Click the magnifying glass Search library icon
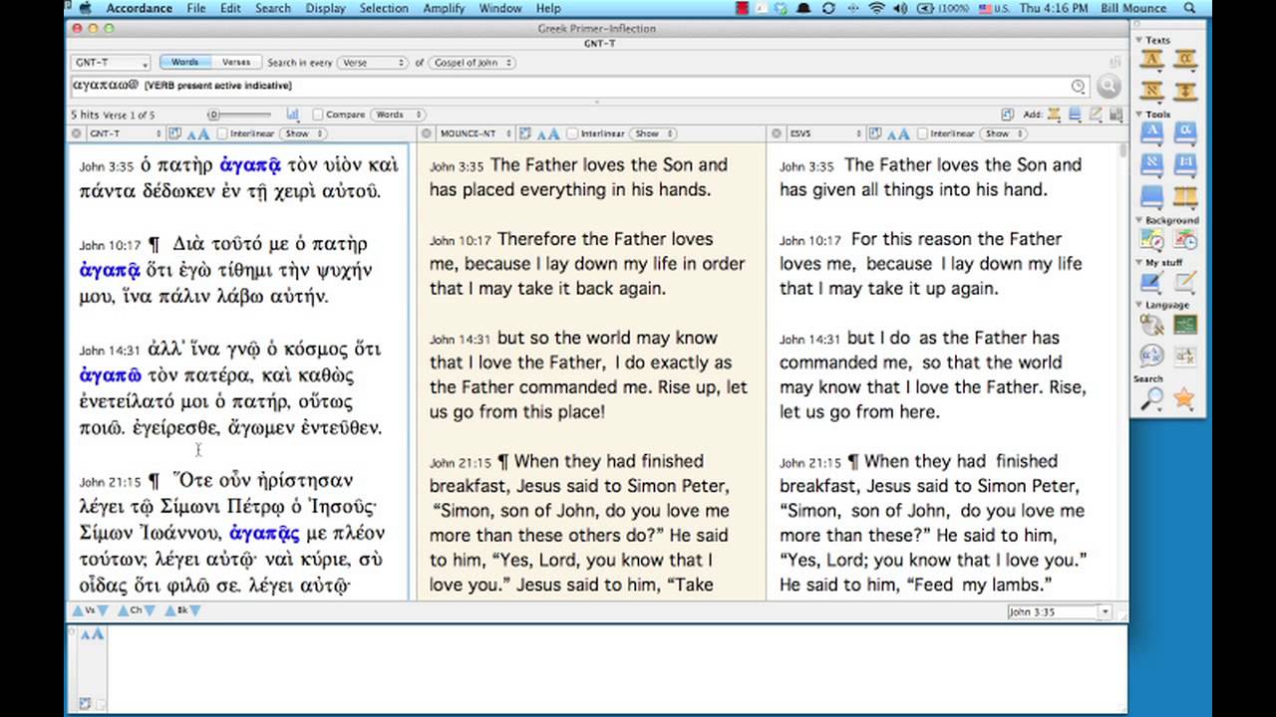This screenshot has width=1276, height=717. [1152, 398]
